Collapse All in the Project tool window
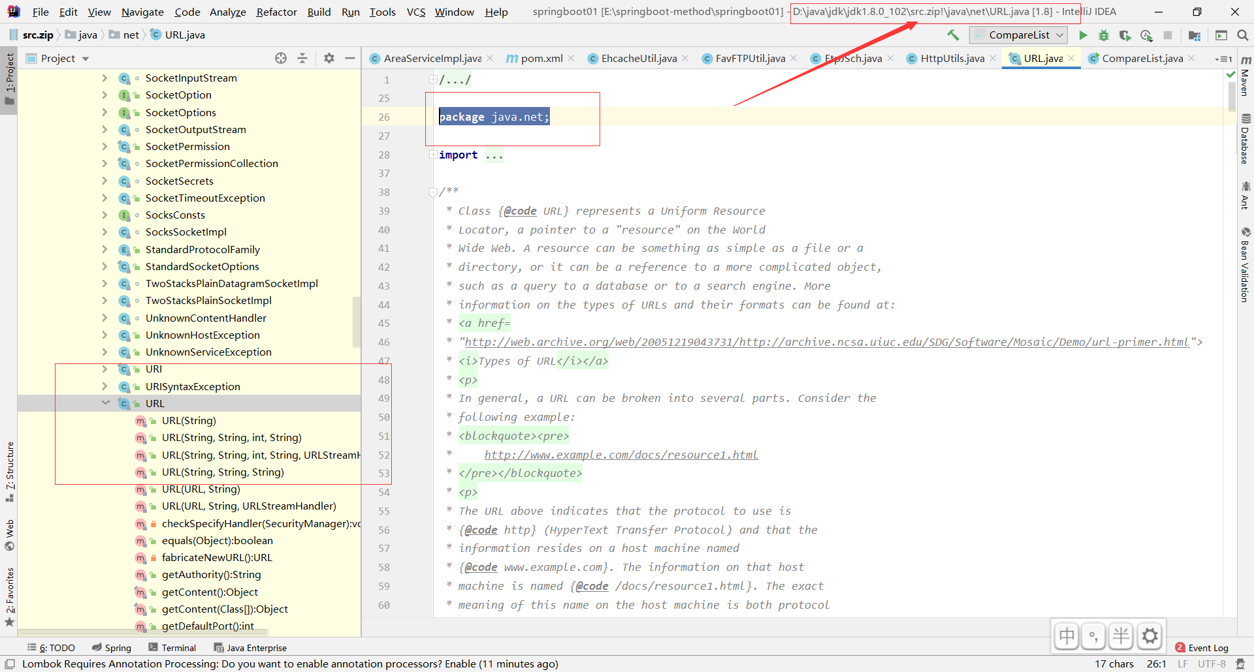This screenshot has height=672, width=1254. coord(302,58)
